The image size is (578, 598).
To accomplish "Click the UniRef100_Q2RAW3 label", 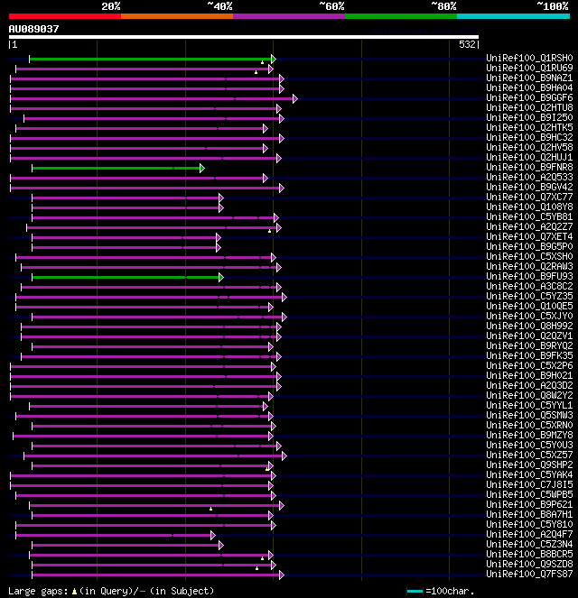I will tap(529, 266).
